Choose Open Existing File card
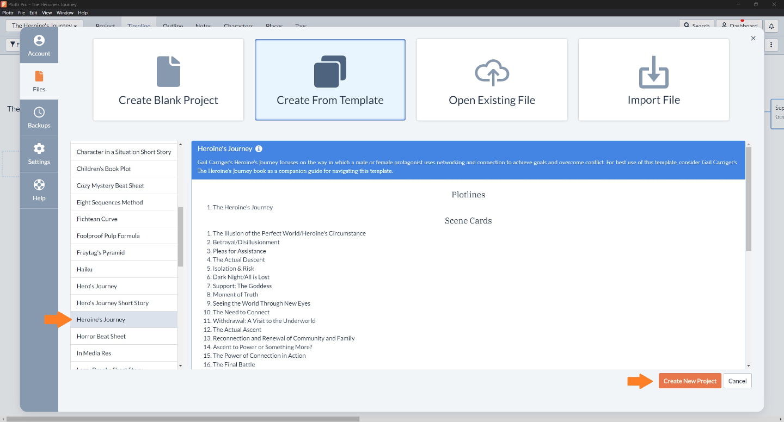 pos(492,80)
